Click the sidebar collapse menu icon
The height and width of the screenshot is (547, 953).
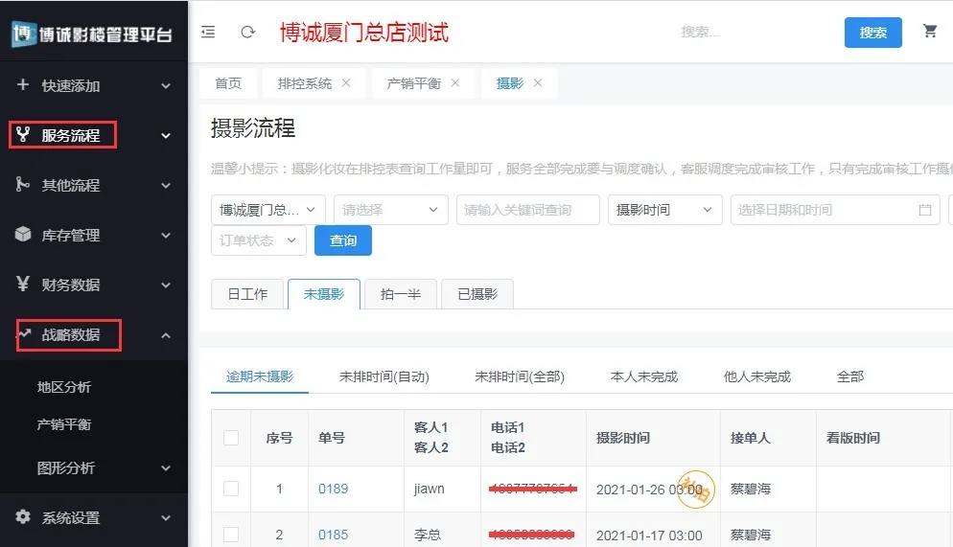coord(208,32)
